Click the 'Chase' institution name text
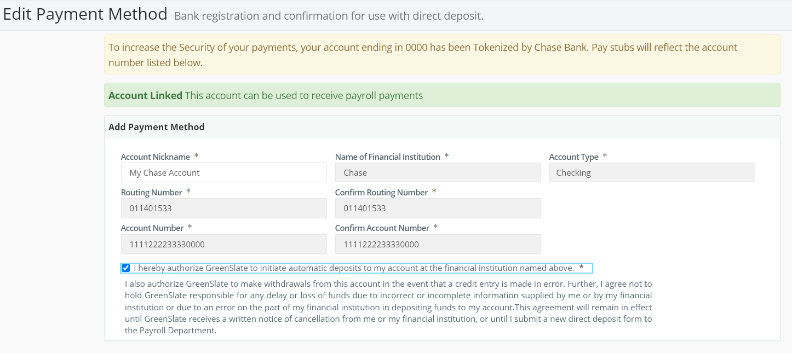 click(x=356, y=172)
